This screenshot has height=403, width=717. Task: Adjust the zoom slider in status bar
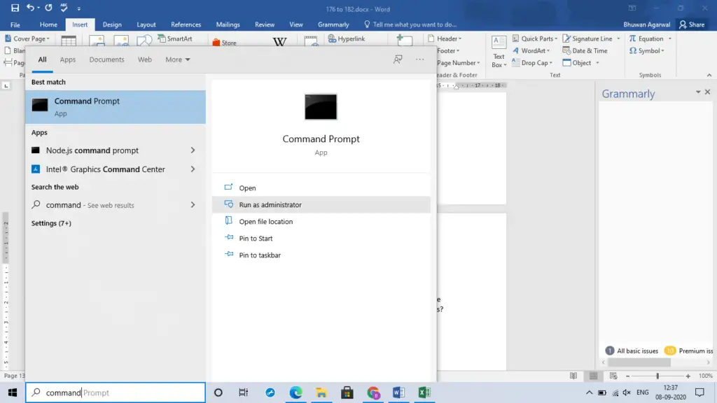[x=657, y=376]
